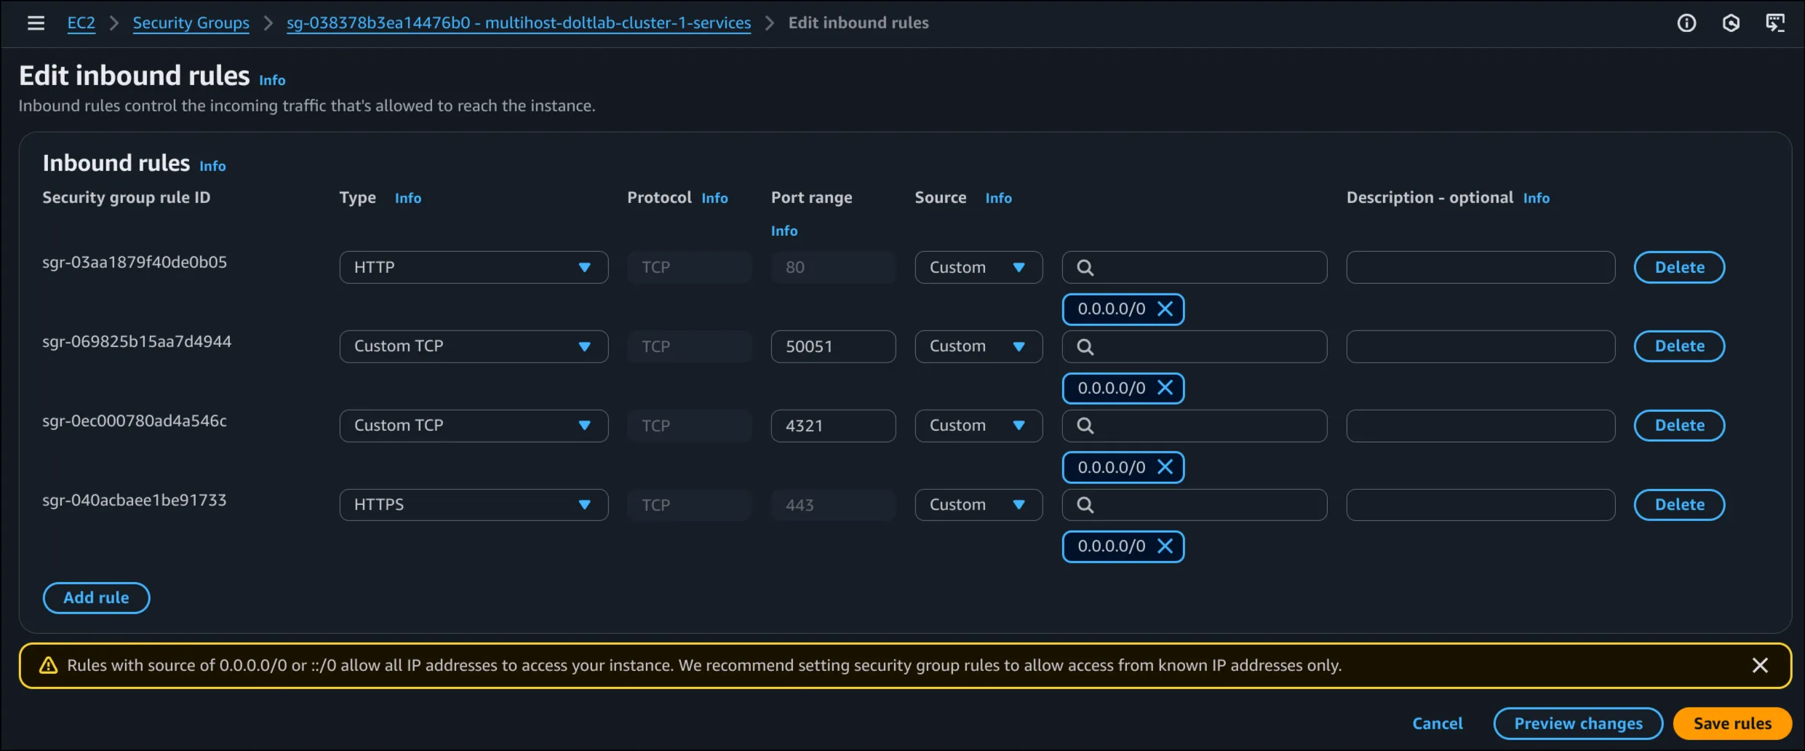Open Type dropdown for port 50051 rule
Screen dimensions: 1805x751
tap(474, 346)
